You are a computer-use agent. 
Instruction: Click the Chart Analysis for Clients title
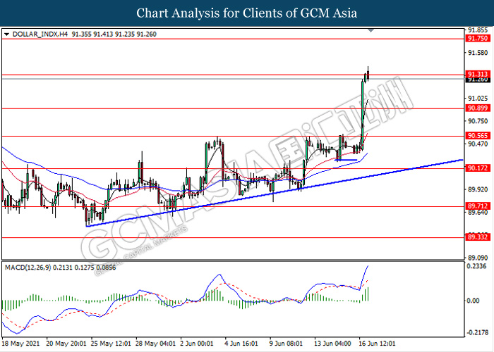(x=246, y=13)
